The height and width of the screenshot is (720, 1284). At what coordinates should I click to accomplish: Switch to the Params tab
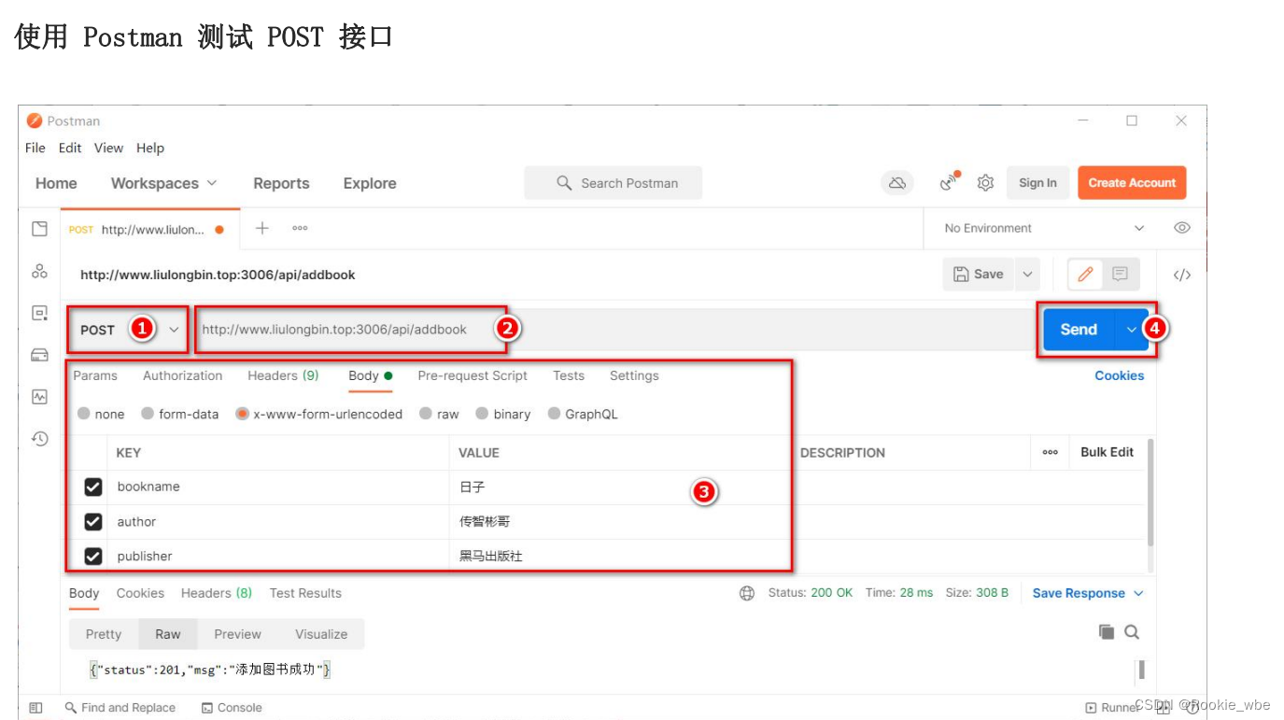tap(95, 375)
